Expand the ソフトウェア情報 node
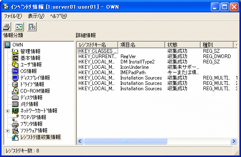 pyautogui.click(x=7, y=131)
